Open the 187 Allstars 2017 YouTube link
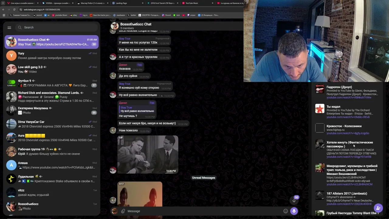 (349, 204)
